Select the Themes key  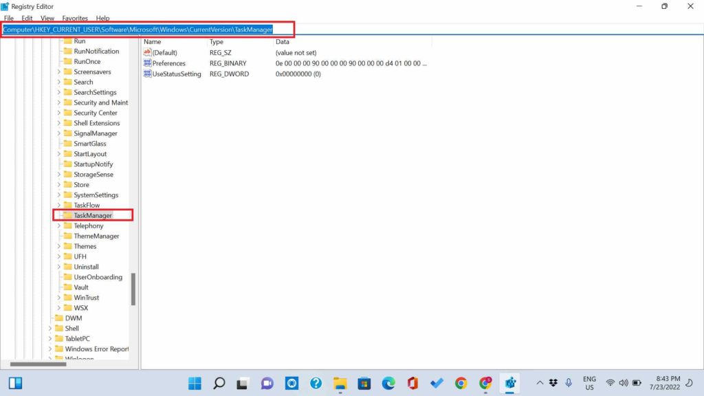pyautogui.click(x=85, y=247)
